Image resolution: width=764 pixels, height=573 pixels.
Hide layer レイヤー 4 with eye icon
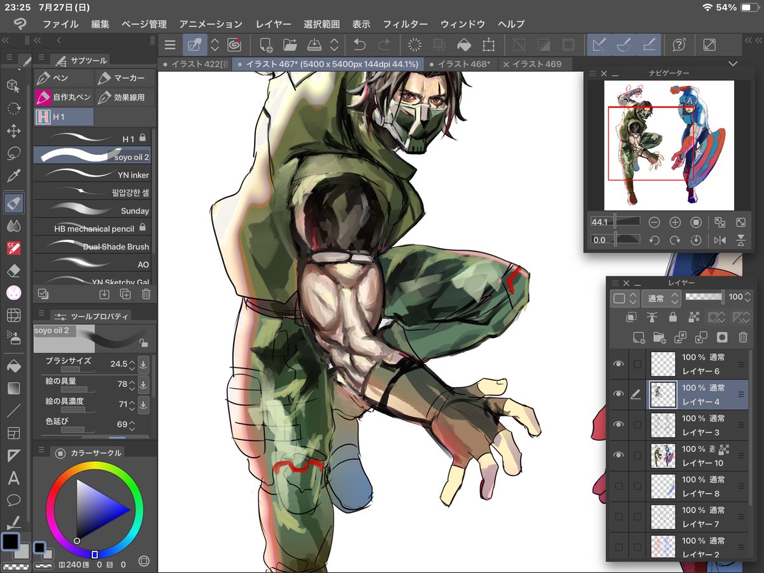point(618,394)
